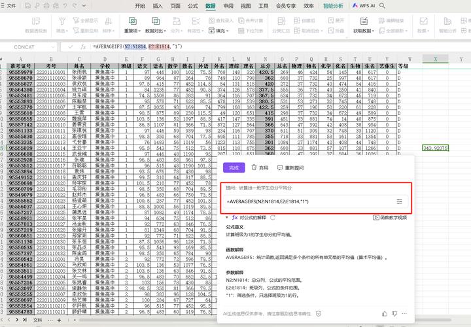Click the fx insert function icon
471x327 pixels.
(83, 47)
